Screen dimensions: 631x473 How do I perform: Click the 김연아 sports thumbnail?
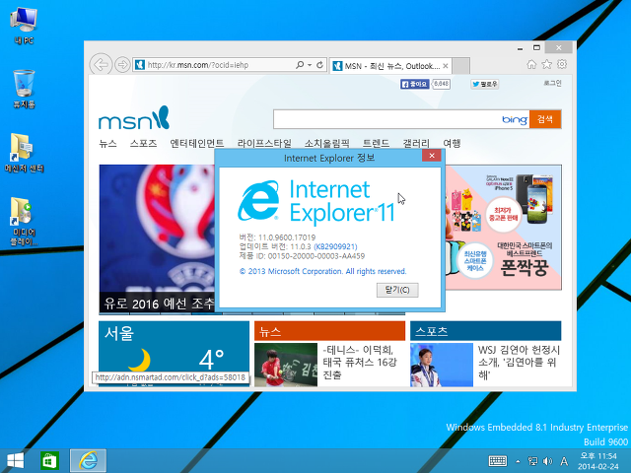tap(442, 365)
